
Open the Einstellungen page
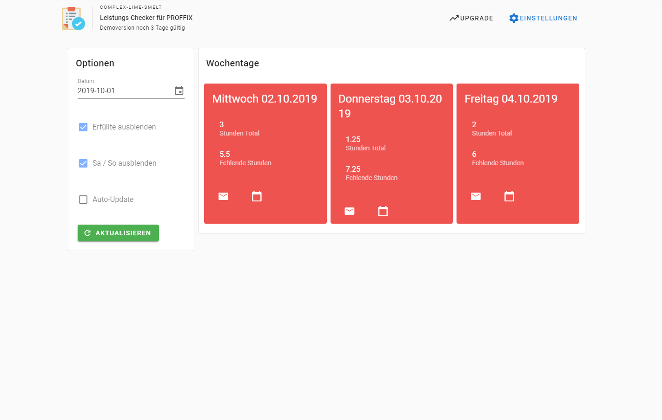(x=549, y=18)
